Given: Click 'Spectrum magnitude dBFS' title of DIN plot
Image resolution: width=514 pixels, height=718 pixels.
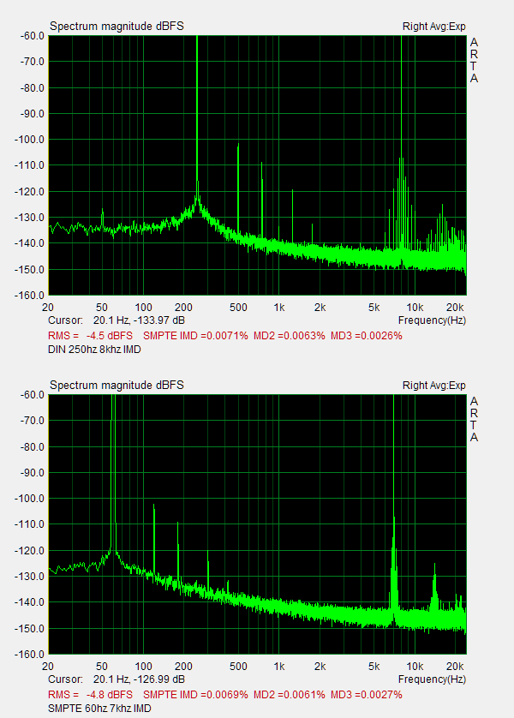Looking at the screenshot, I should coord(117,26).
